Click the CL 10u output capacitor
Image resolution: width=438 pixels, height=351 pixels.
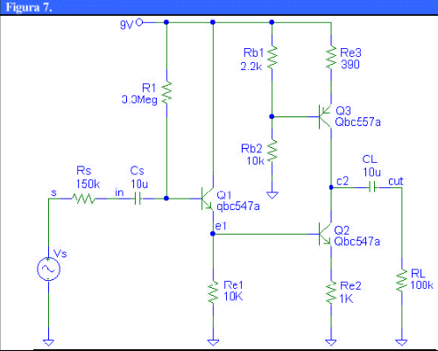372,187
